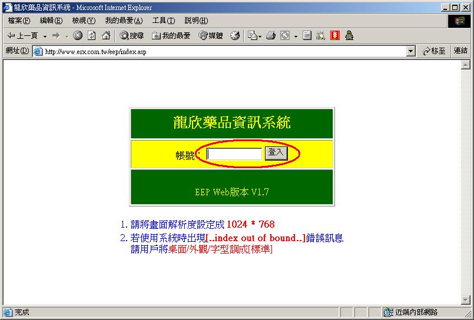Minimize the Internet Explorer window
This screenshot has width=474, height=320.
click(x=445, y=8)
